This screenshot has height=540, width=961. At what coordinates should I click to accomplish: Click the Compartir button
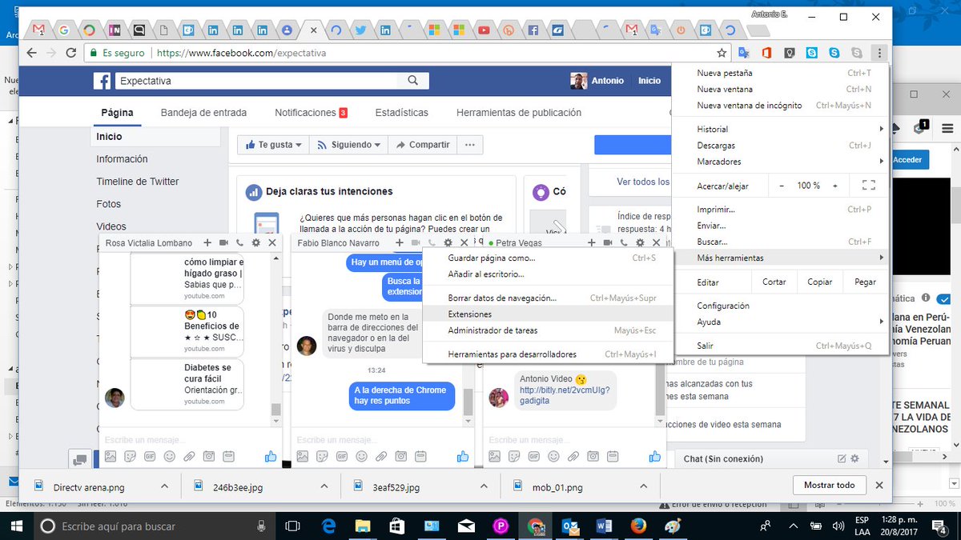tap(423, 145)
